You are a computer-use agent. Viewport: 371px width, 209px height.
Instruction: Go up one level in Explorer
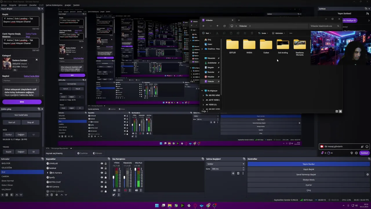tap(217, 26)
